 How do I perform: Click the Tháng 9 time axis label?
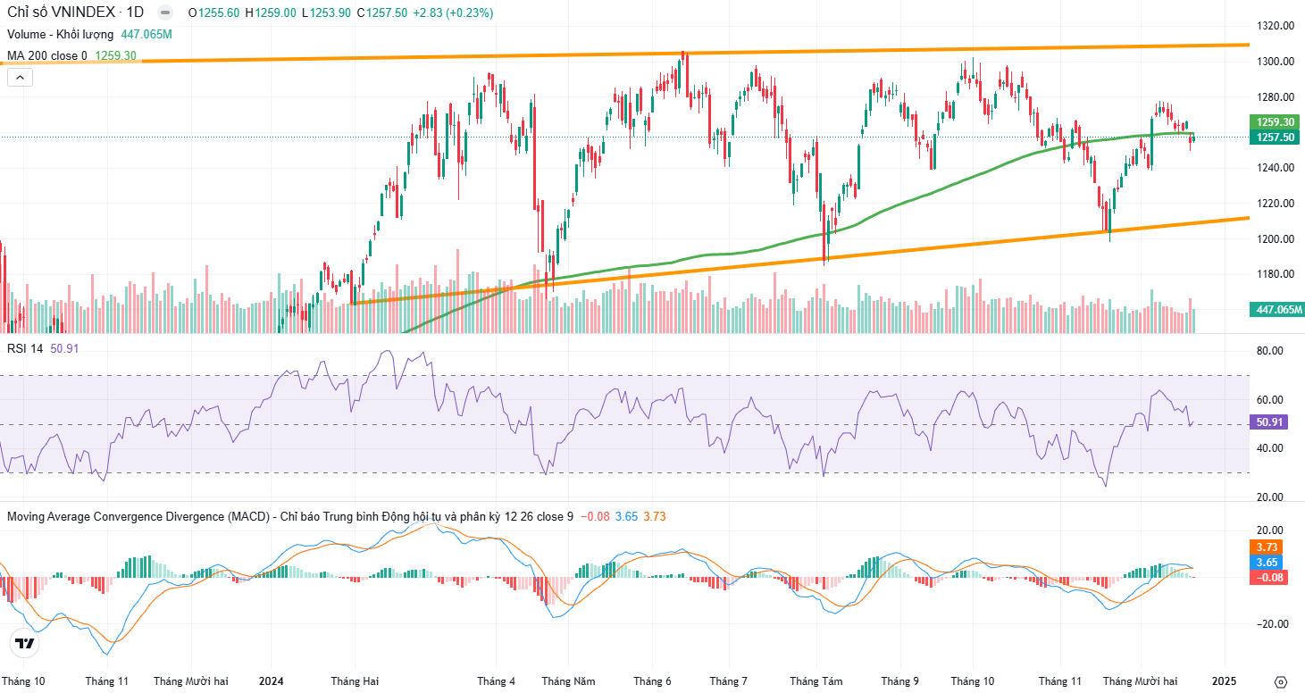(x=901, y=681)
